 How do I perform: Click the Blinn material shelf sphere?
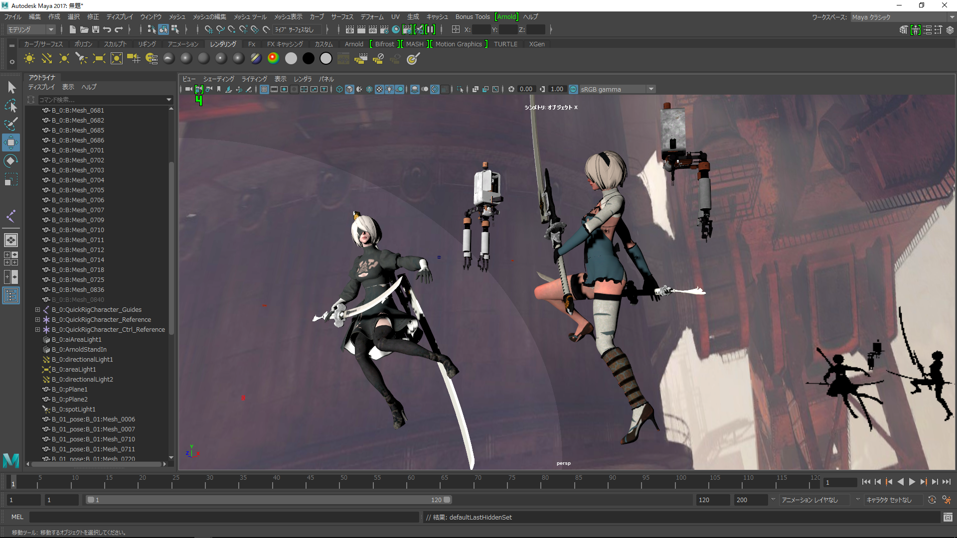(x=186, y=59)
